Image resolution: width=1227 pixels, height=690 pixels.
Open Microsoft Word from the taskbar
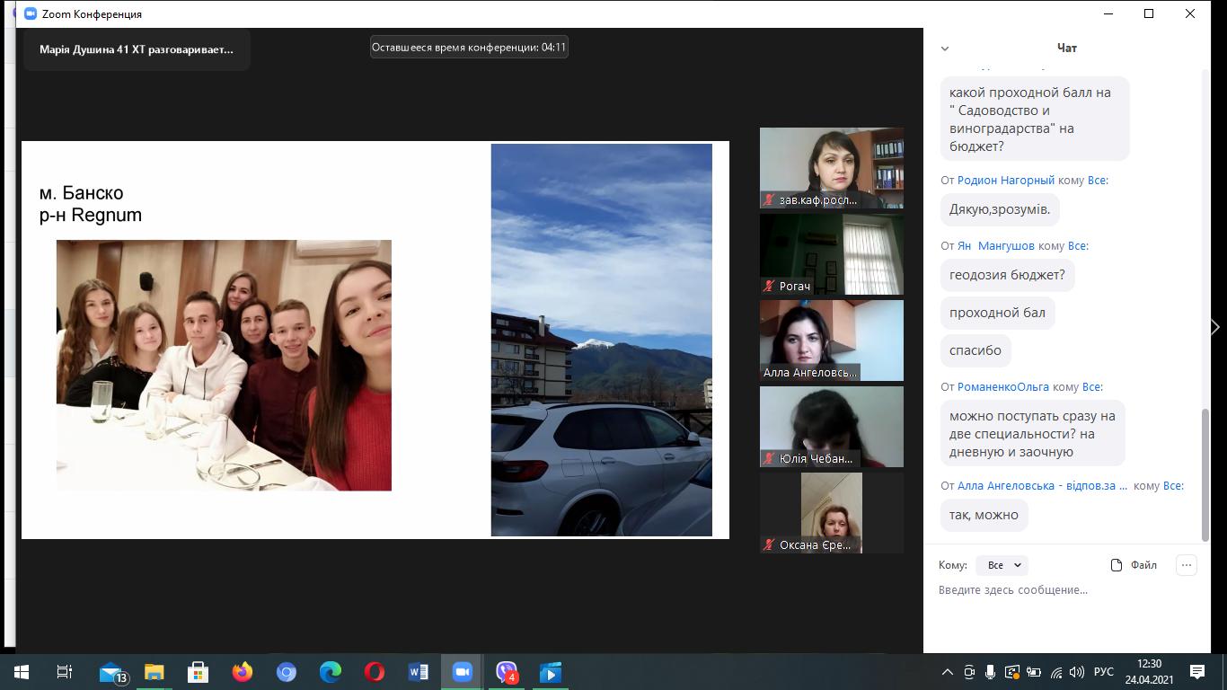pyautogui.click(x=419, y=672)
